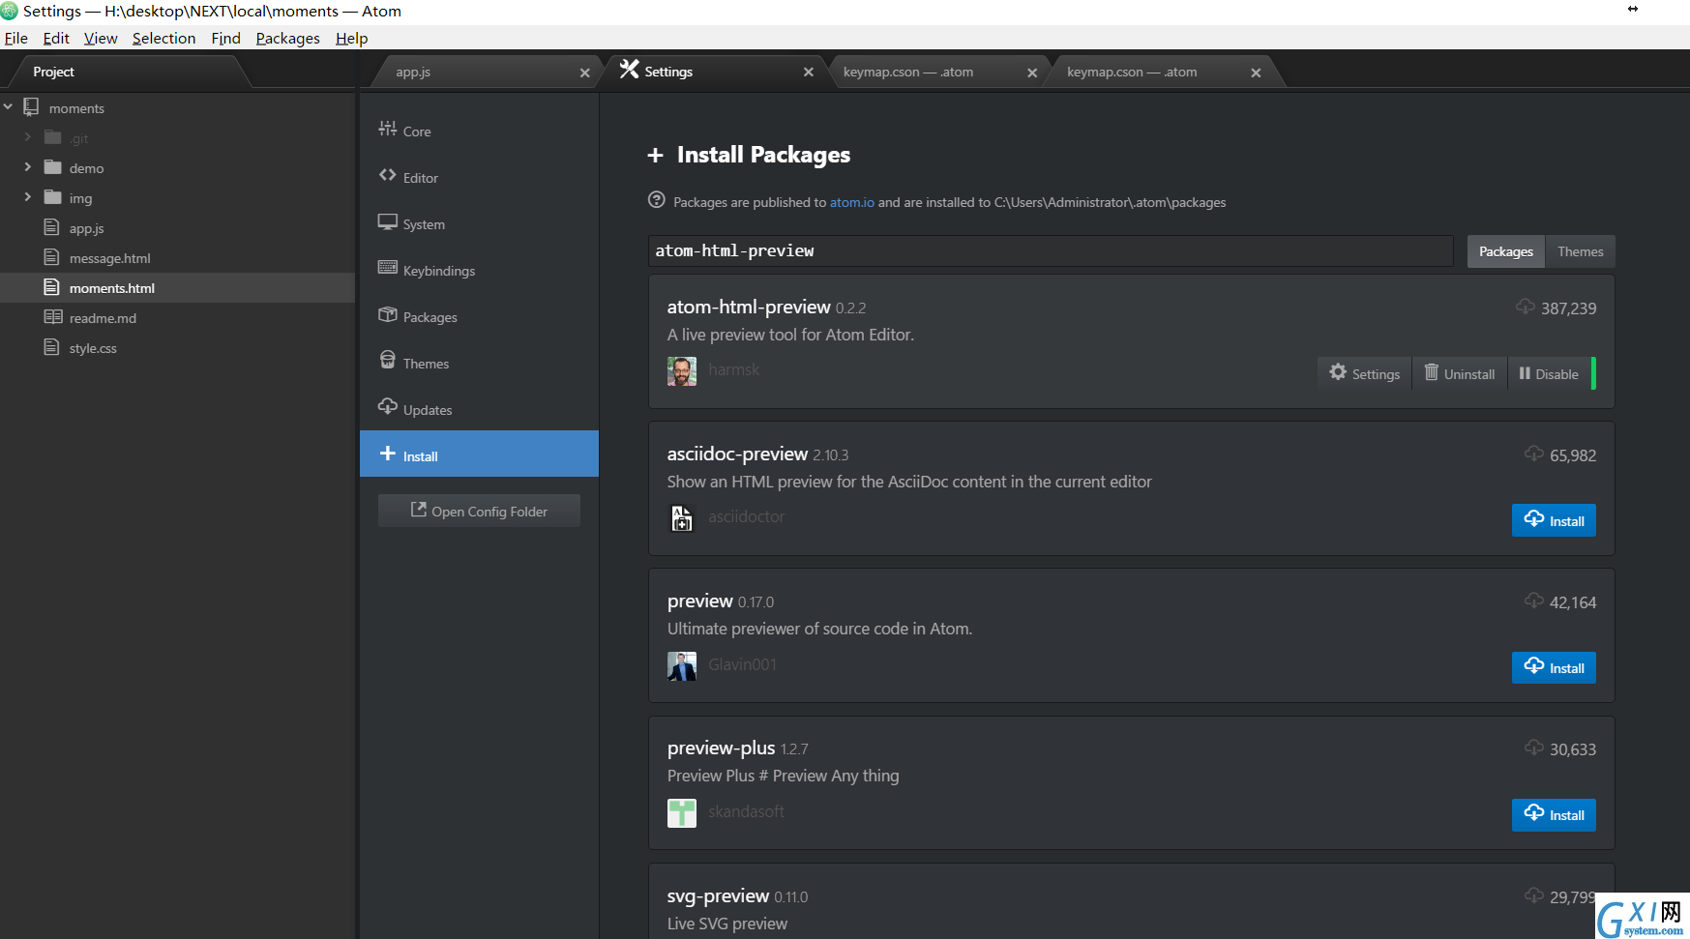Click the asciidoc-preview package title
This screenshot has width=1690, height=939.
tap(737, 454)
